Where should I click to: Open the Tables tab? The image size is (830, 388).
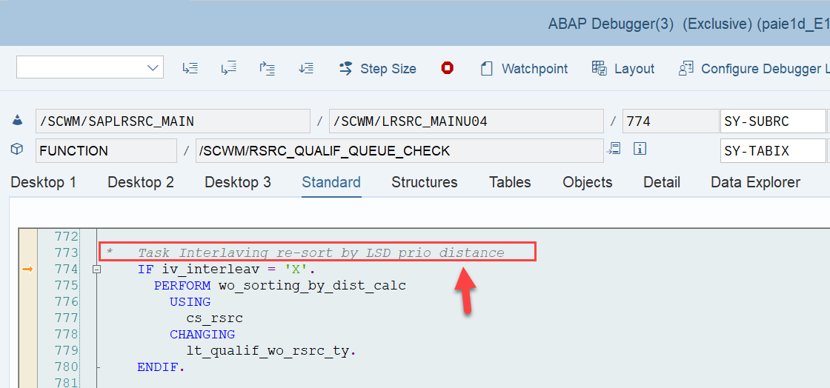(x=510, y=182)
